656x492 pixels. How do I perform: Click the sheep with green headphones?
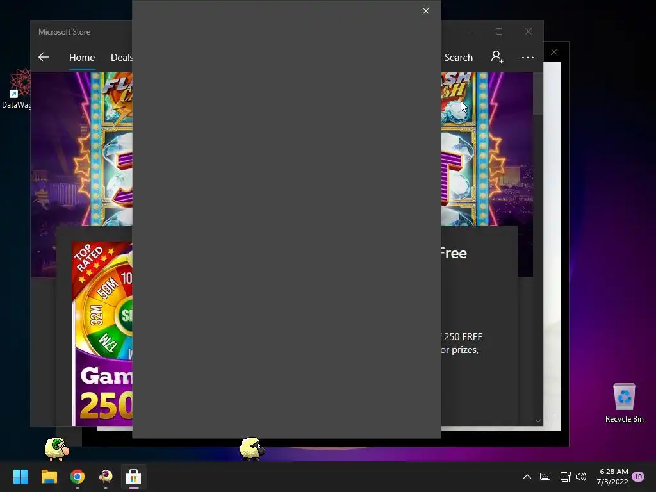point(57,448)
